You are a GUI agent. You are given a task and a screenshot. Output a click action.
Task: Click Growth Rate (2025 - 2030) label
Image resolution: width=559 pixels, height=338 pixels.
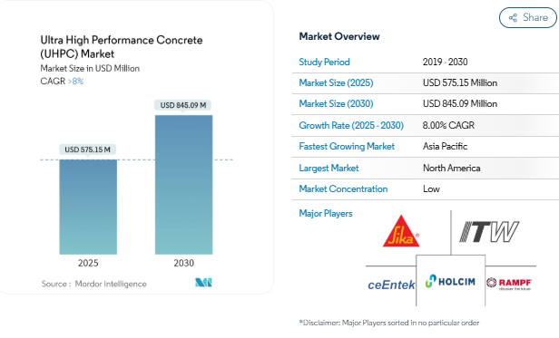(351, 125)
